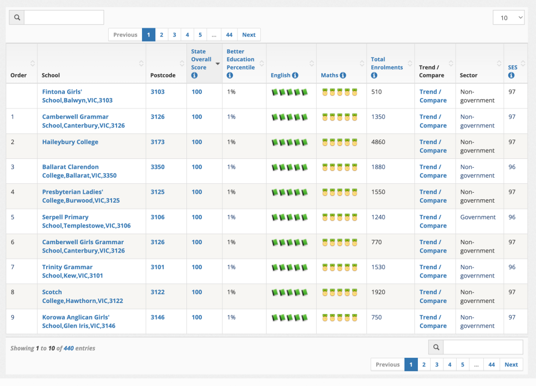The width and height of the screenshot is (536, 386).
Task: Open the Haileybury College school link
Action: pos(70,142)
